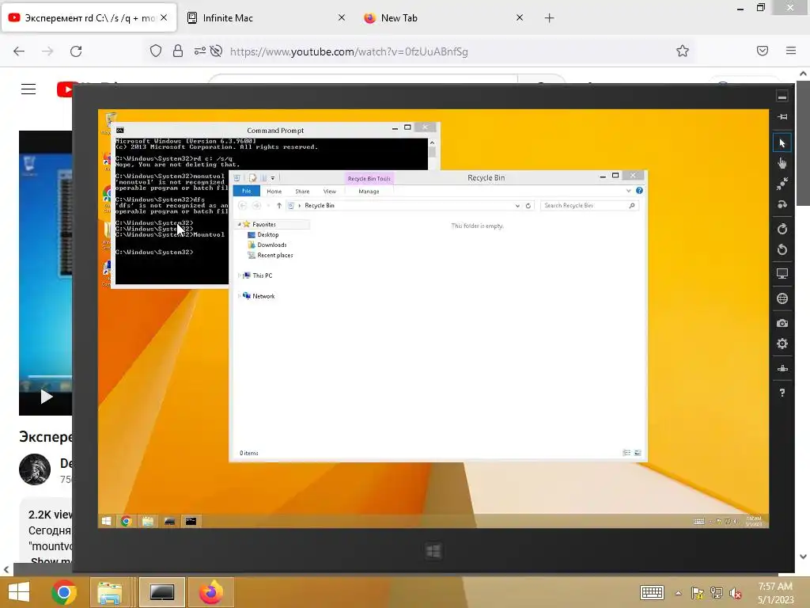Play the YouTube video
810x608 pixels.
point(47,397)
